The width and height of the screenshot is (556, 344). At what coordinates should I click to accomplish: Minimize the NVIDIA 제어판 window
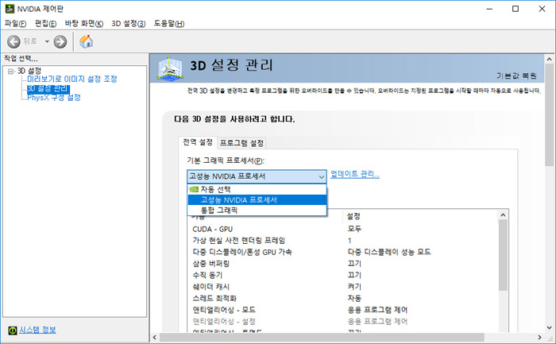489,9
